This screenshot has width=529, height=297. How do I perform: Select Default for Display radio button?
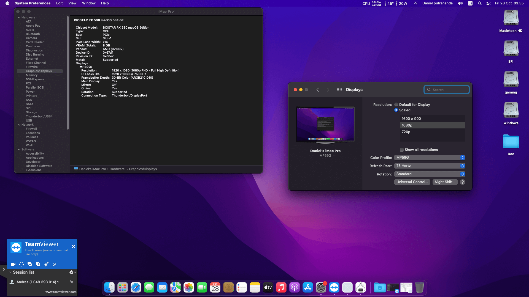click(396, 105)
